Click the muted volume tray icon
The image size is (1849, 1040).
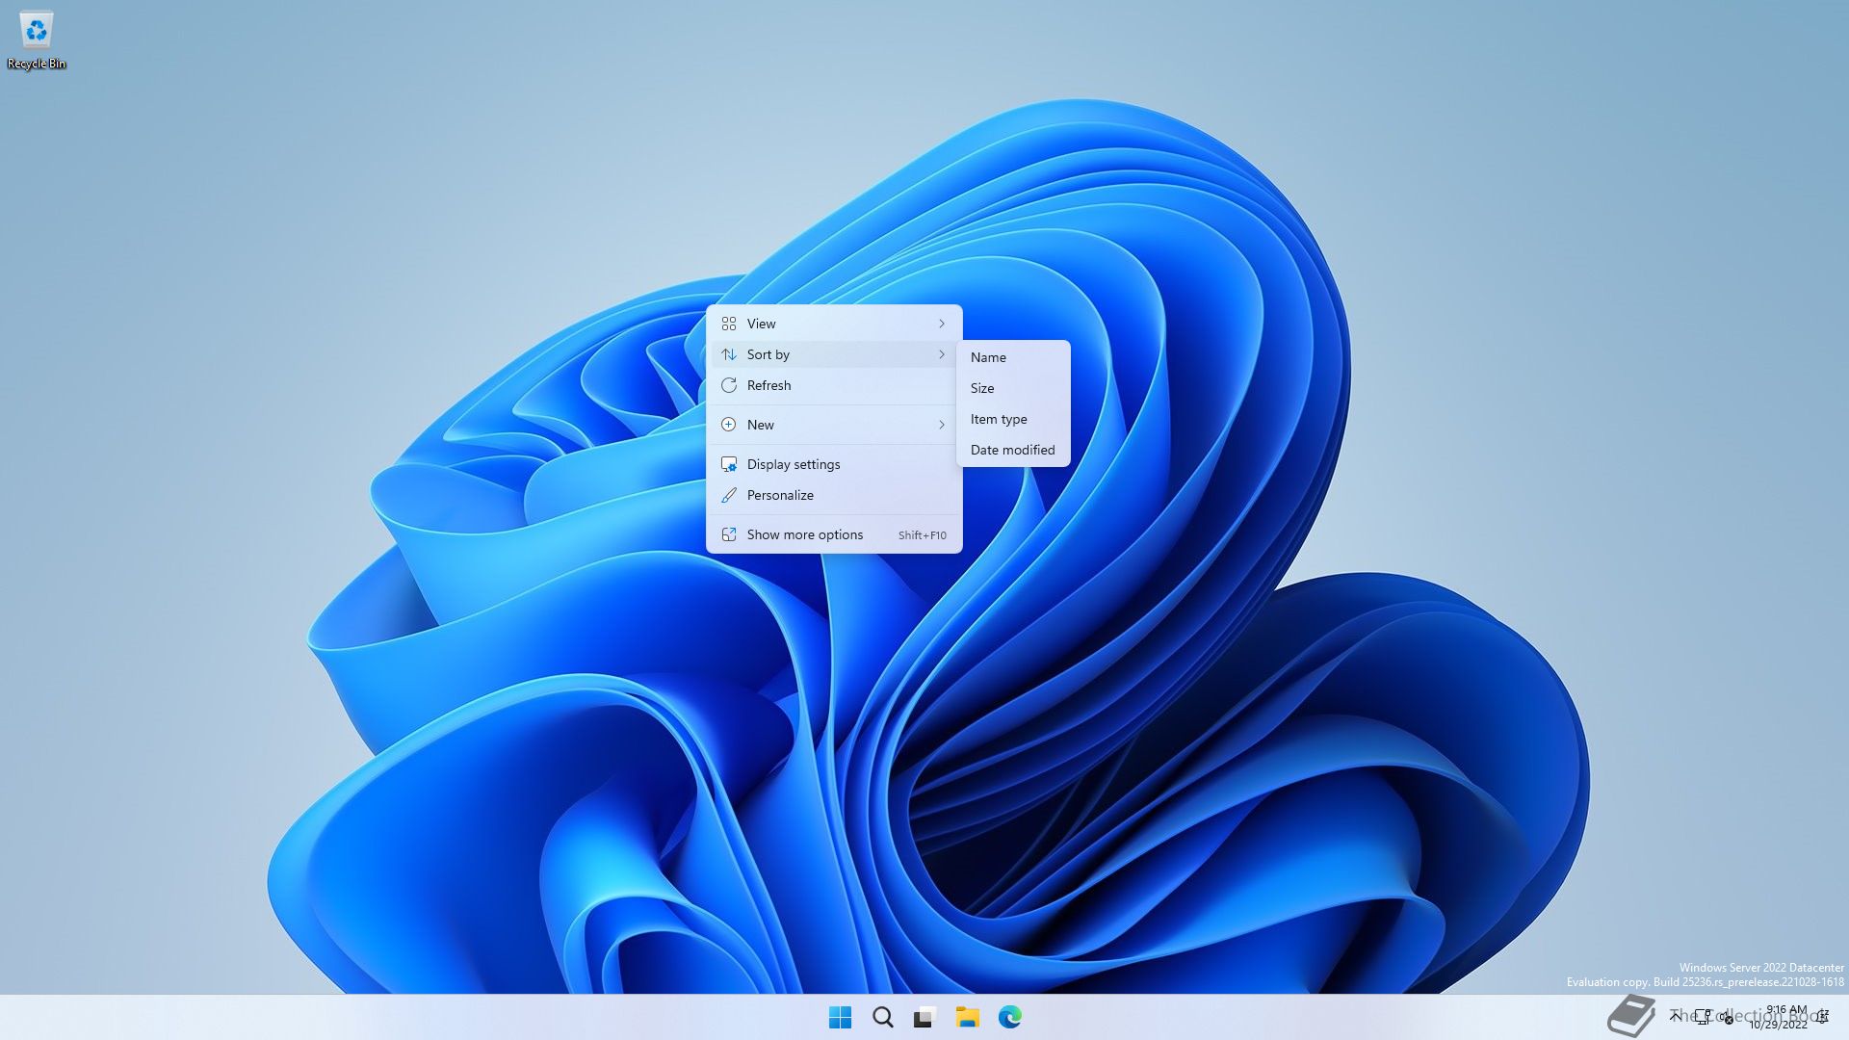coord(1726,1017)
